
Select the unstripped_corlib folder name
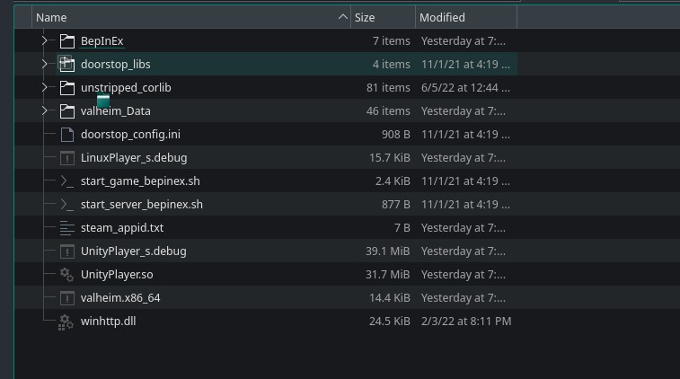coord(126,88)
